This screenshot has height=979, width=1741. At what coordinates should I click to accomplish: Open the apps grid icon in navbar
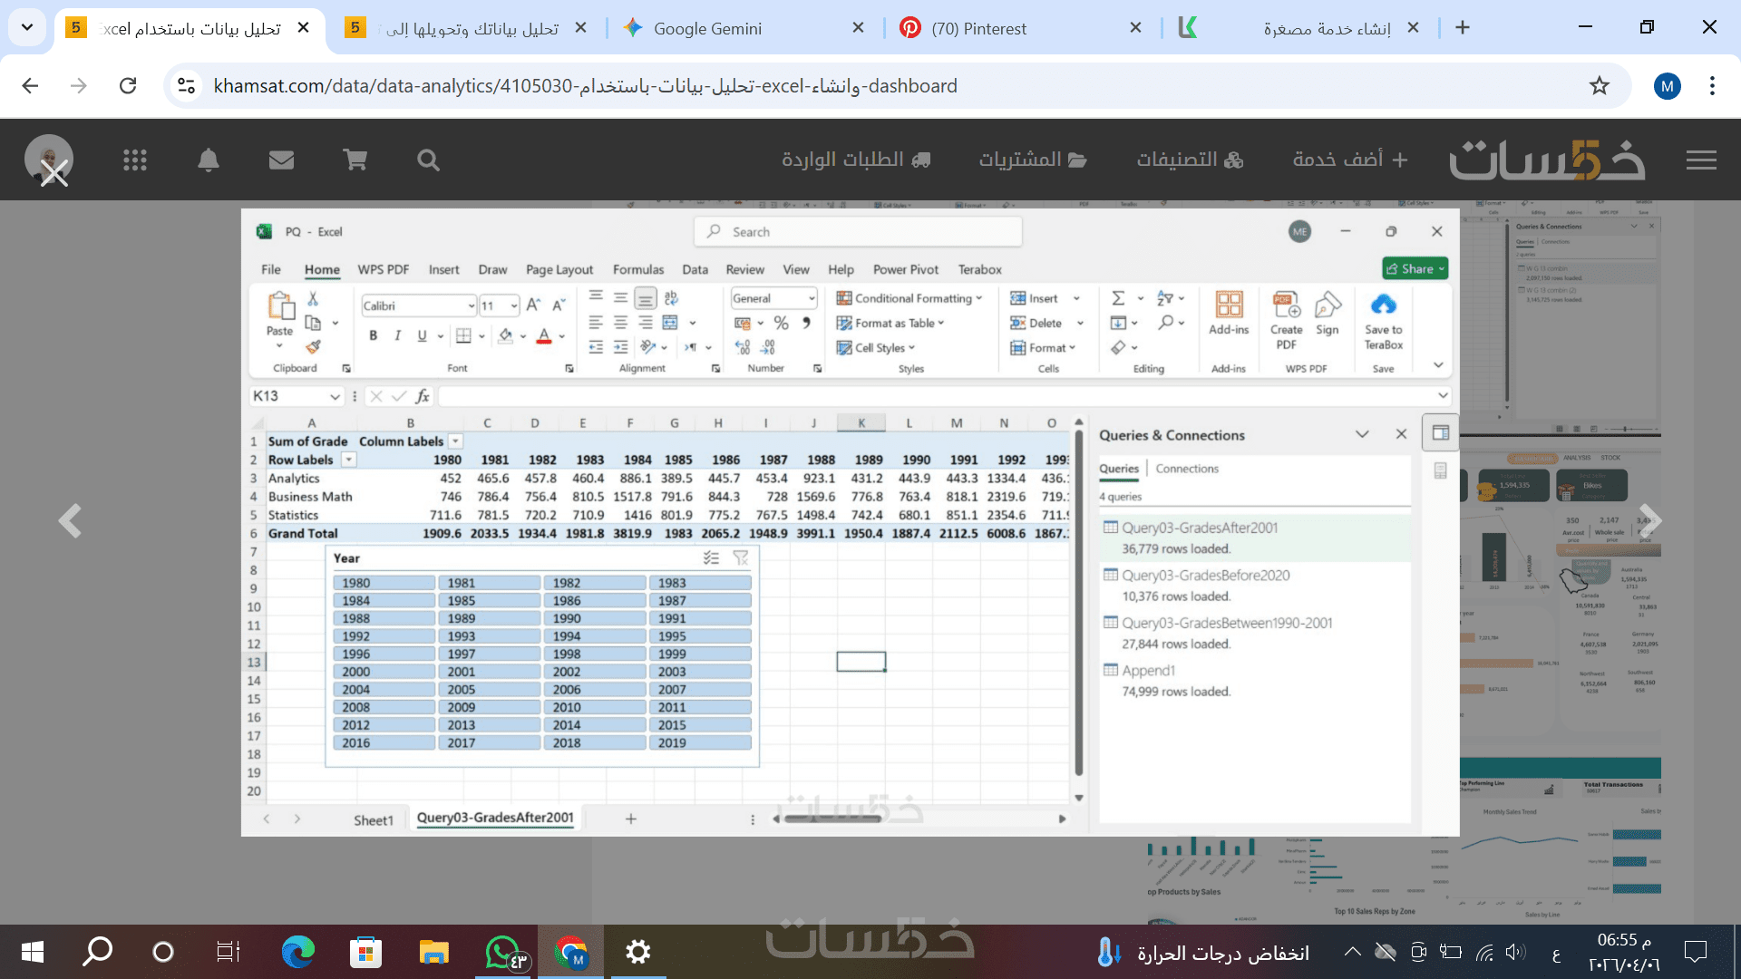click(135, 160)
